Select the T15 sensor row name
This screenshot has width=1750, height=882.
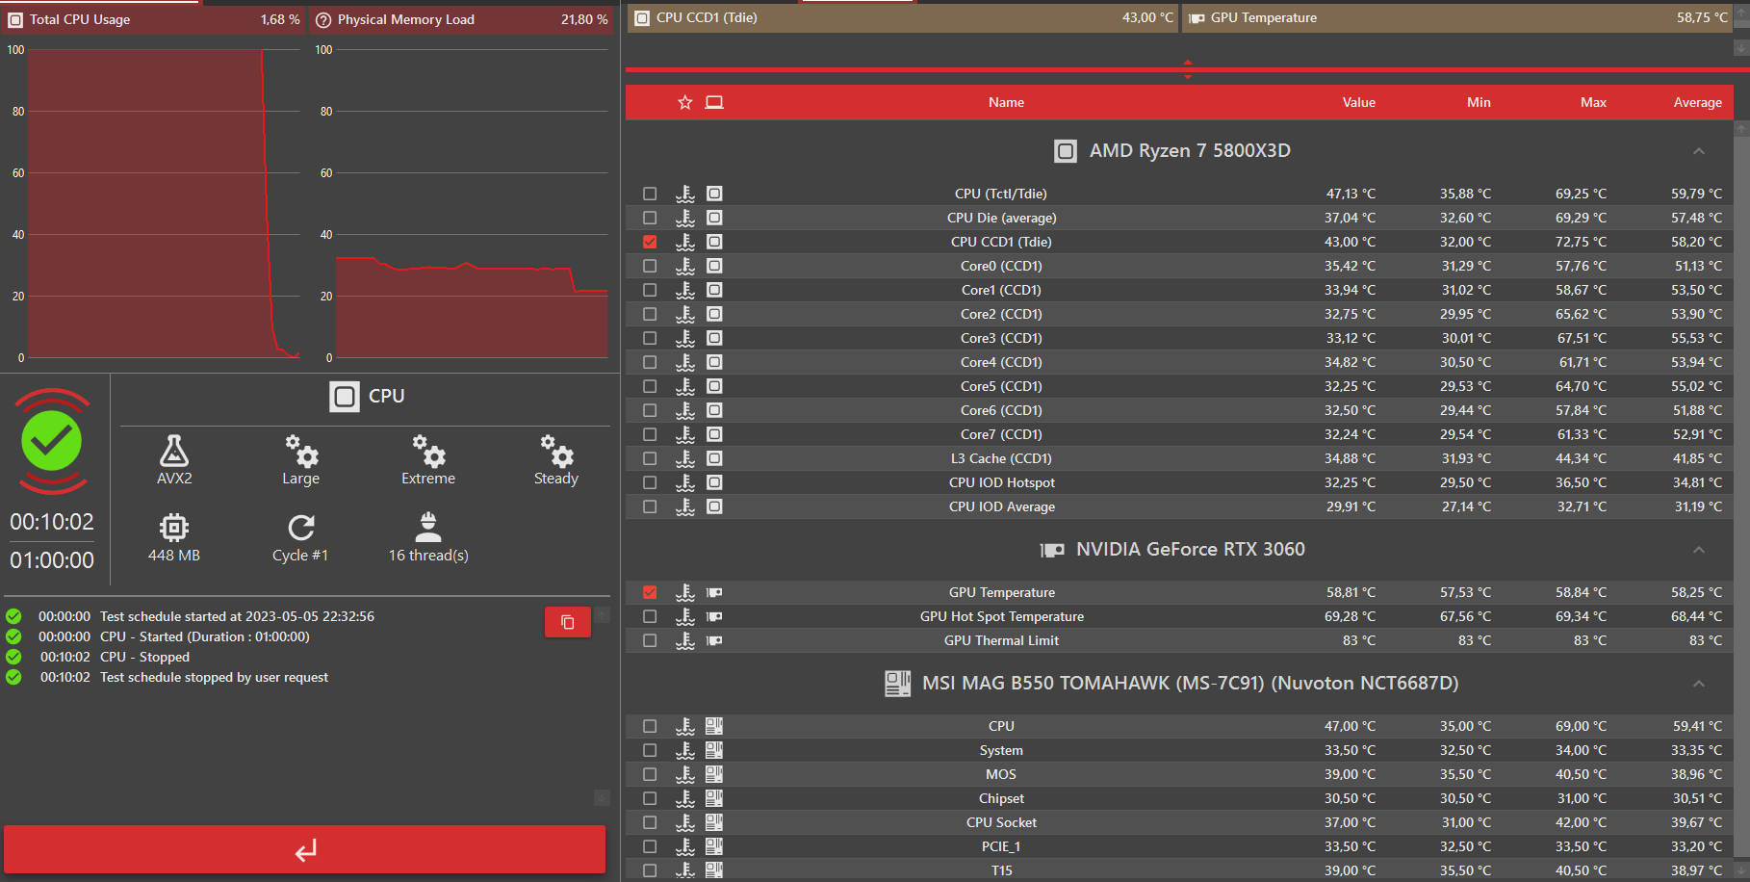point(1001,870)
